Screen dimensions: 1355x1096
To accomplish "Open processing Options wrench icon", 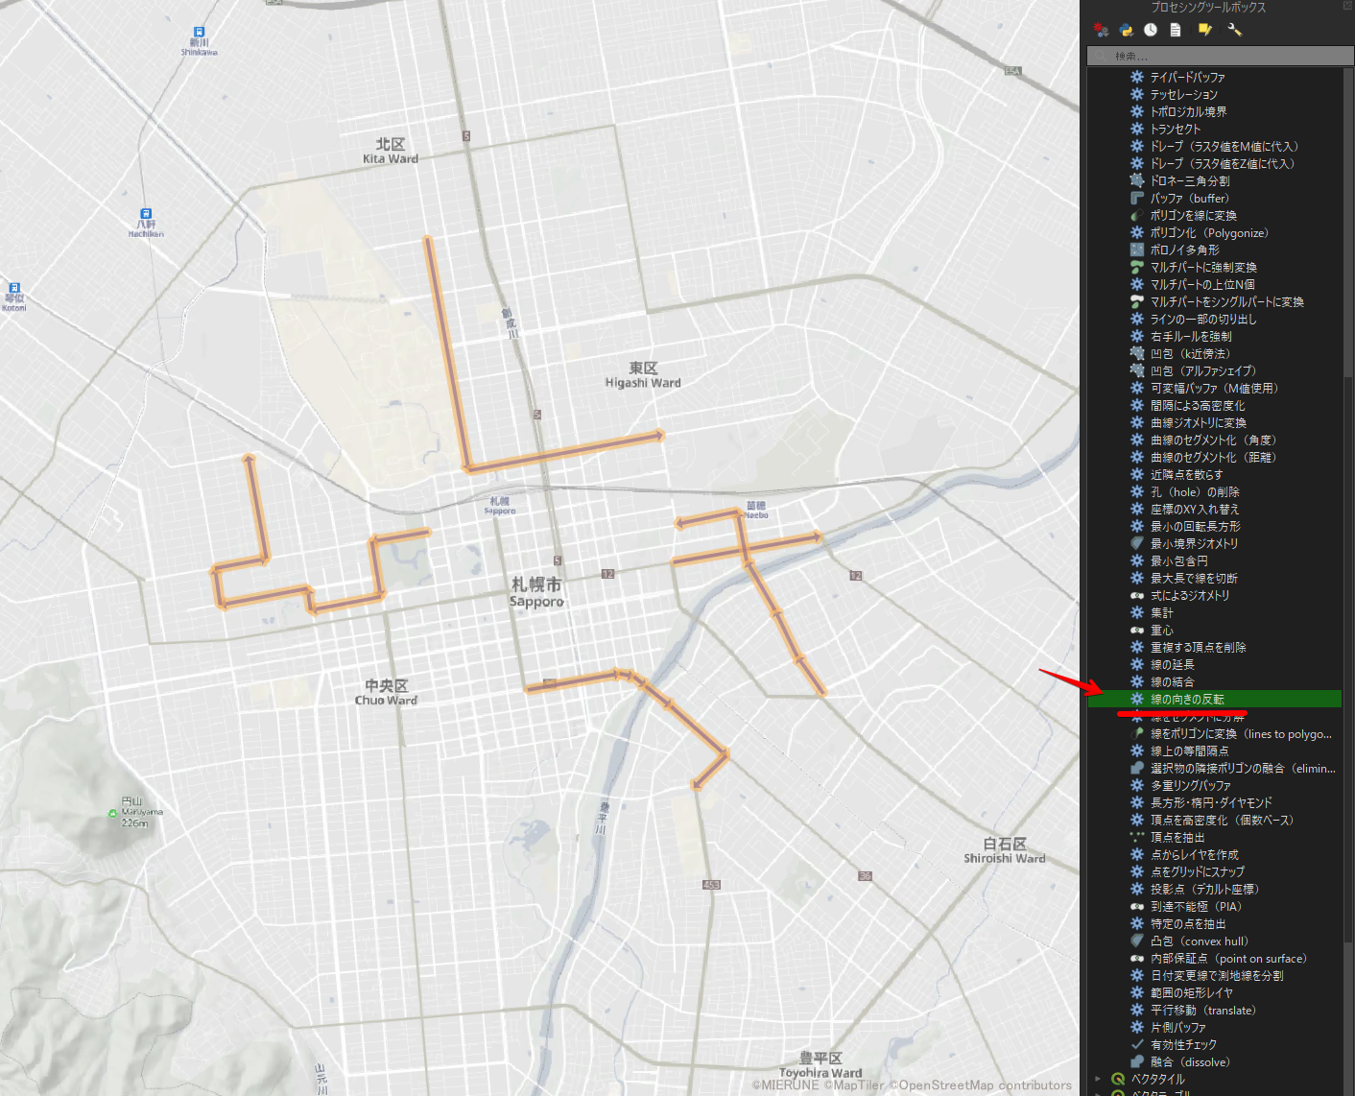I will (1235, 30).
